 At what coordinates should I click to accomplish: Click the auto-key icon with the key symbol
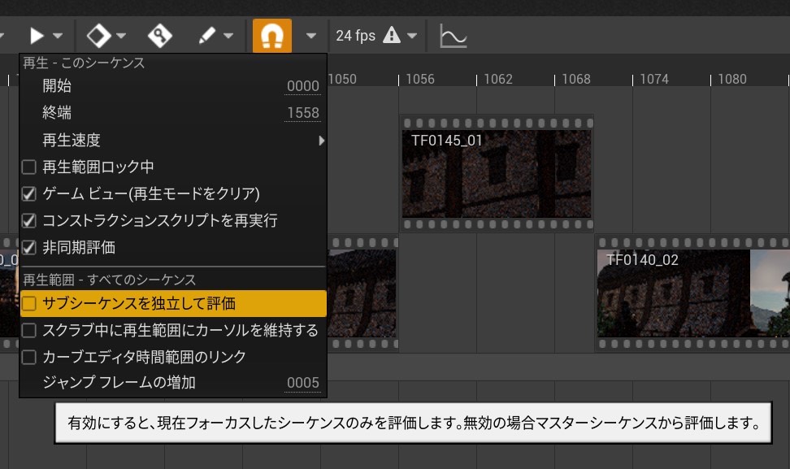[x=160, y=36]
